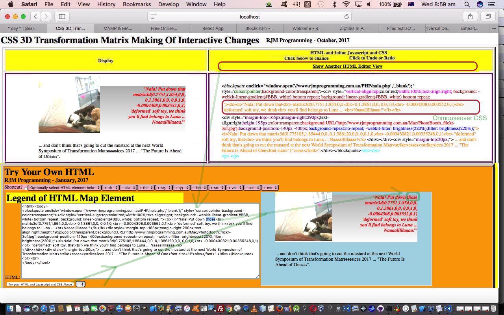Open Bluetooth status menu
This screenshot has width=504, height=315.
[334, 4]
